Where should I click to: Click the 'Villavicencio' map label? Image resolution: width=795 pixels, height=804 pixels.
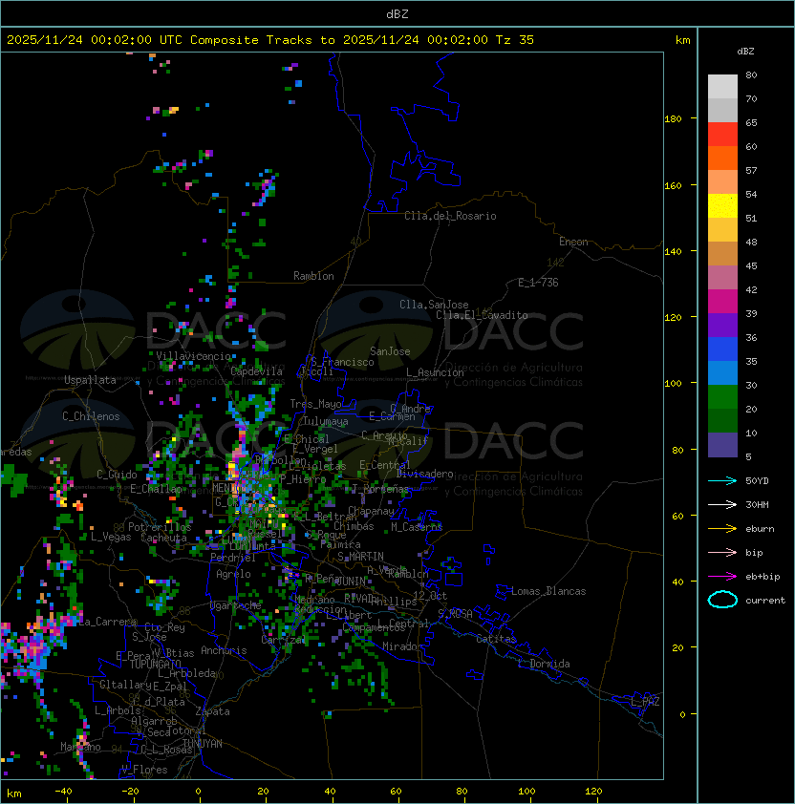point(193,356)
